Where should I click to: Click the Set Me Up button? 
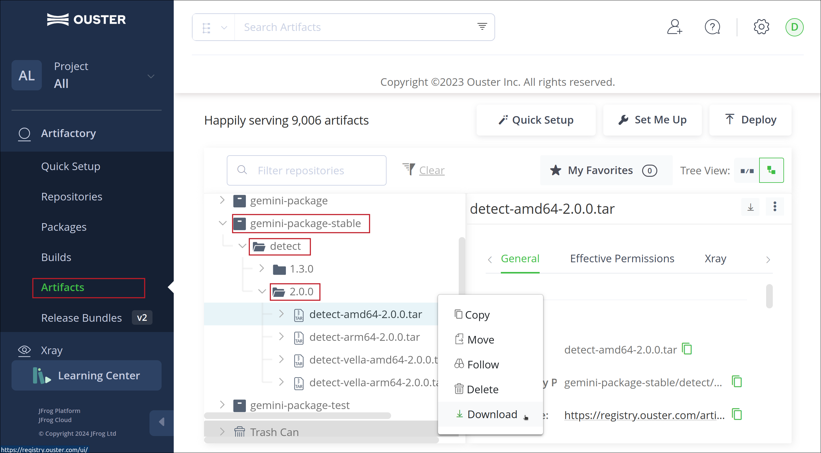click(652, 120)
